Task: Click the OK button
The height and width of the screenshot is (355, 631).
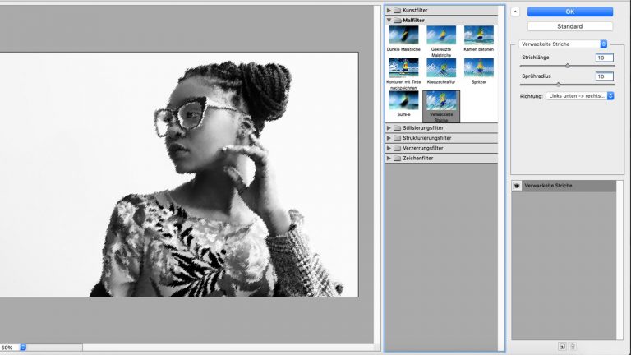Action: pos(570,12)
